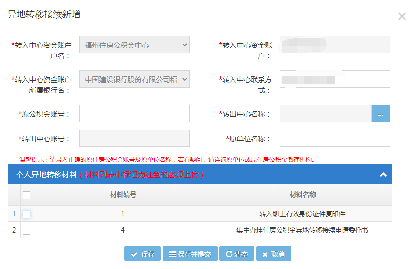Click the 转出中心账号 field
413x269 pixels.
134,138
